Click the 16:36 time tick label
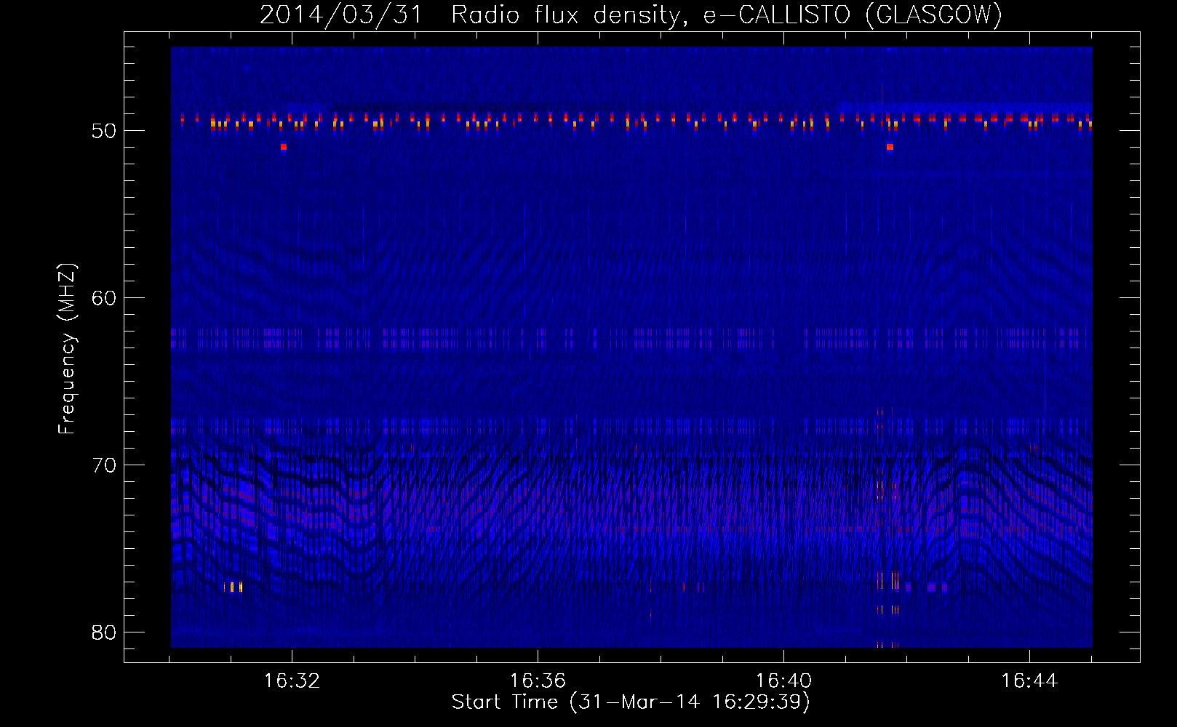The width and height of the screenshot is (1177, 727). (x=538, y=681)
